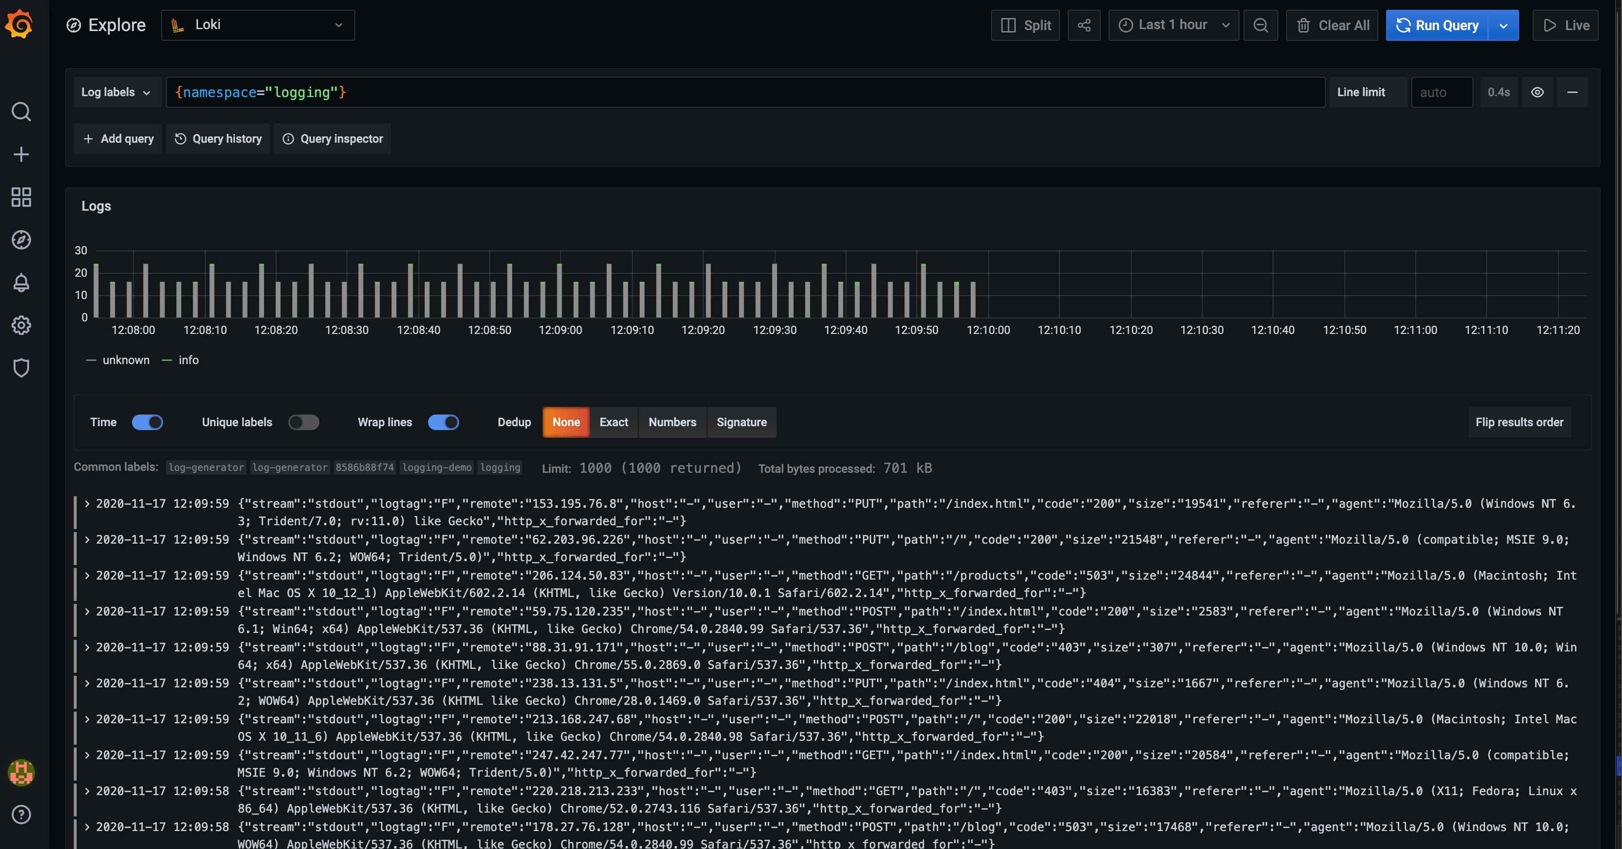Screen dimensions: 1622x849
Task: Open Query history
Action: (x=218, y=138)
